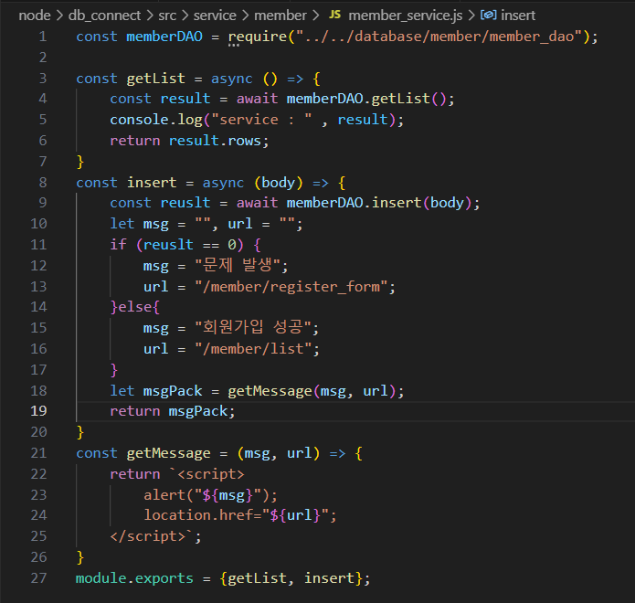Viewport: 635px width, 603px height.
Task: Click the closing brace on line 20
Action: click(x=80, y=432)
